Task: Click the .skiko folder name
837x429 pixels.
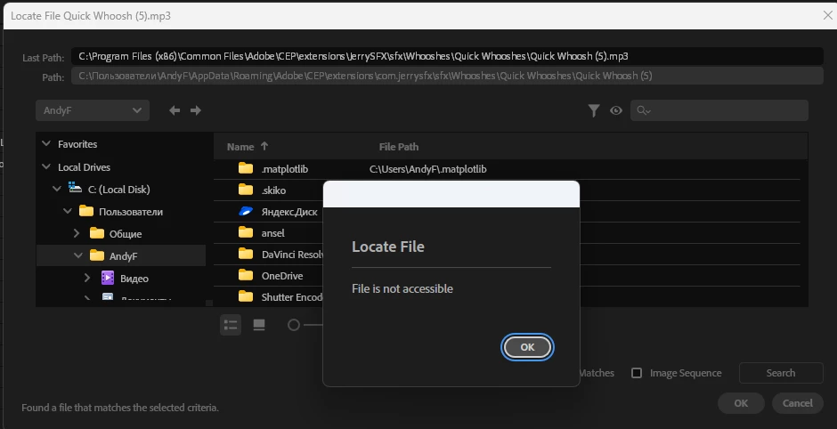Action: 274,190
